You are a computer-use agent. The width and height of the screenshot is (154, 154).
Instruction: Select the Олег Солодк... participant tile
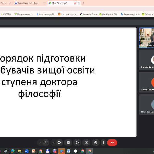point(147,104)
